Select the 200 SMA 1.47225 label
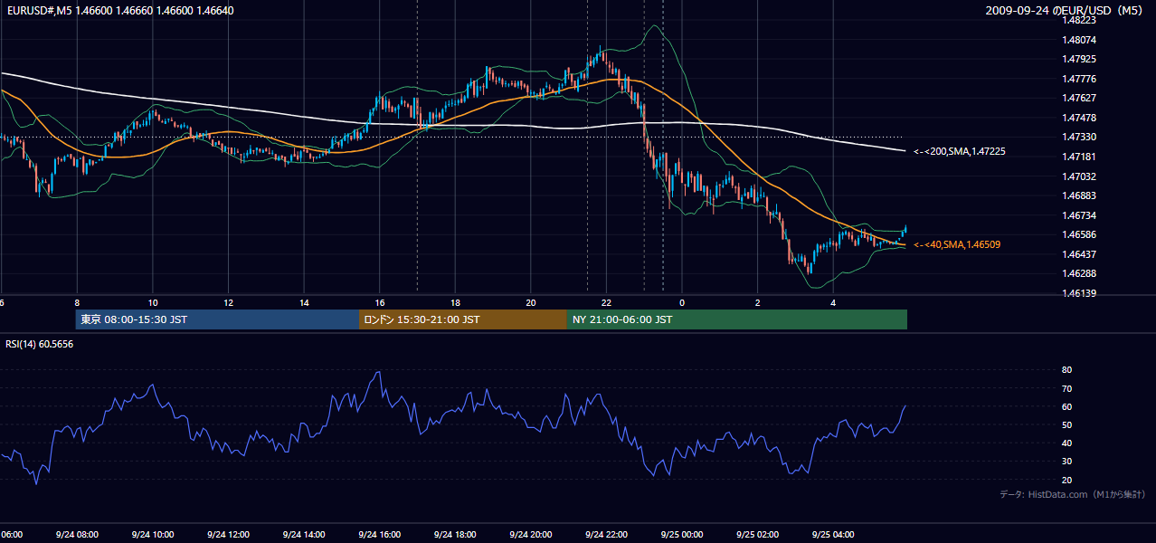The width and height of the screenshot is (1156, 543). click(x=960, y=152)
